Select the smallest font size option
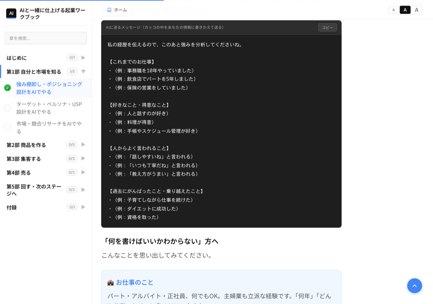The width and height of the screenshot is (433, 304). tap(394, 10)
